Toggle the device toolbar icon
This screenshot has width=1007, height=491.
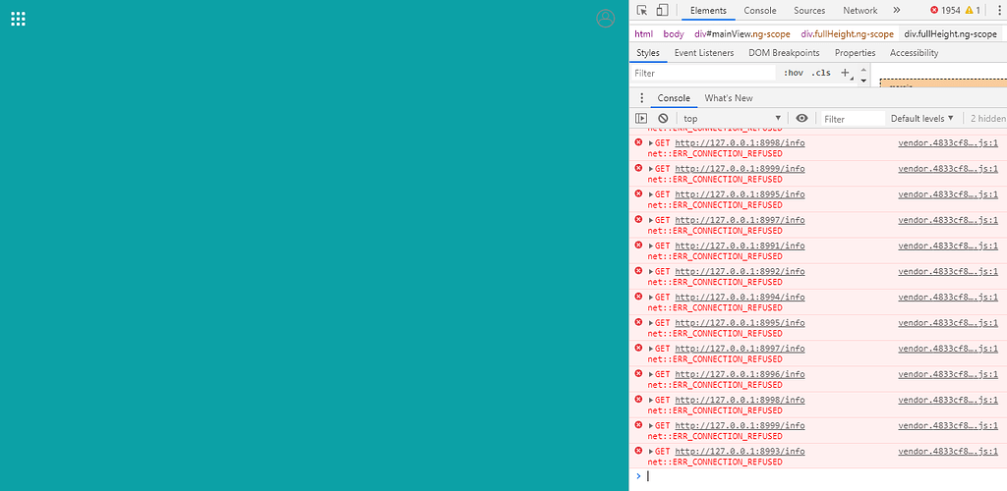tap(662, 10)
